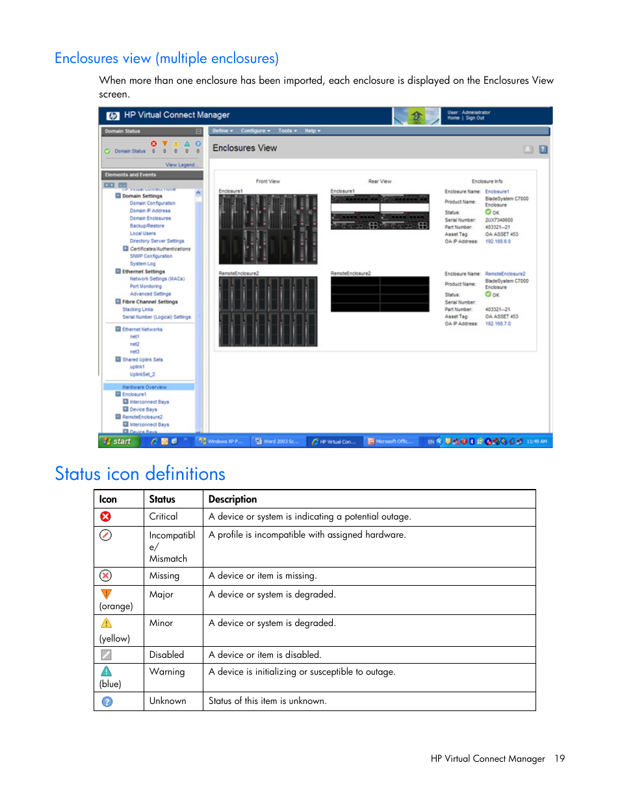Viewport: 620px width, 802px height.
Task: Click the Home link in the header
Action: (453, 118)
